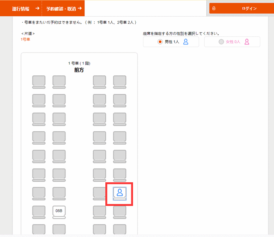The width and height of the screenshot is (274, 237).
Task: Select the front-row rightmost window seat
Action: pyautogui.click(x=119, y=81)
